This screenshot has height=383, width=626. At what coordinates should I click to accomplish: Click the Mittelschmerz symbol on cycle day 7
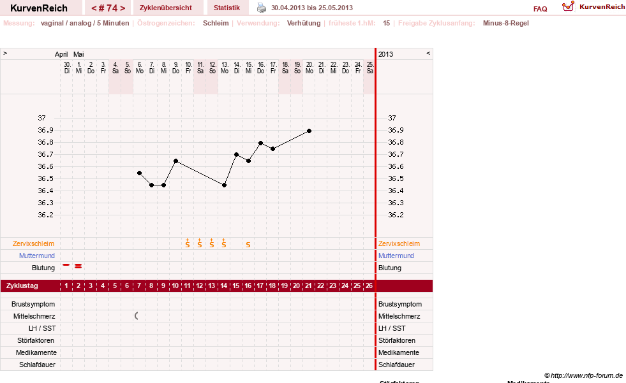point(137,316)
